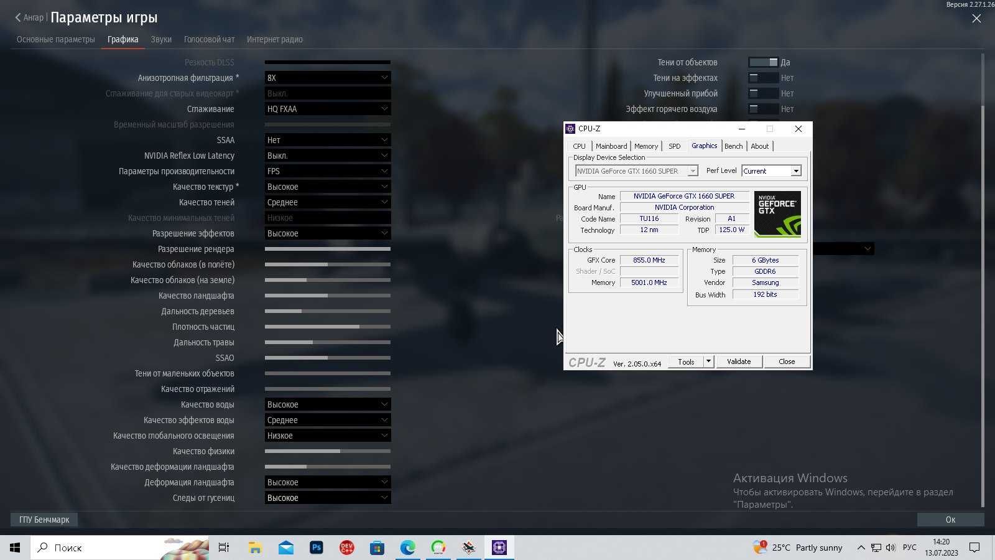995x560 pixels.
Task: Adjust the particle density slider
Action: pyautogui.click(x=328, y=327)
